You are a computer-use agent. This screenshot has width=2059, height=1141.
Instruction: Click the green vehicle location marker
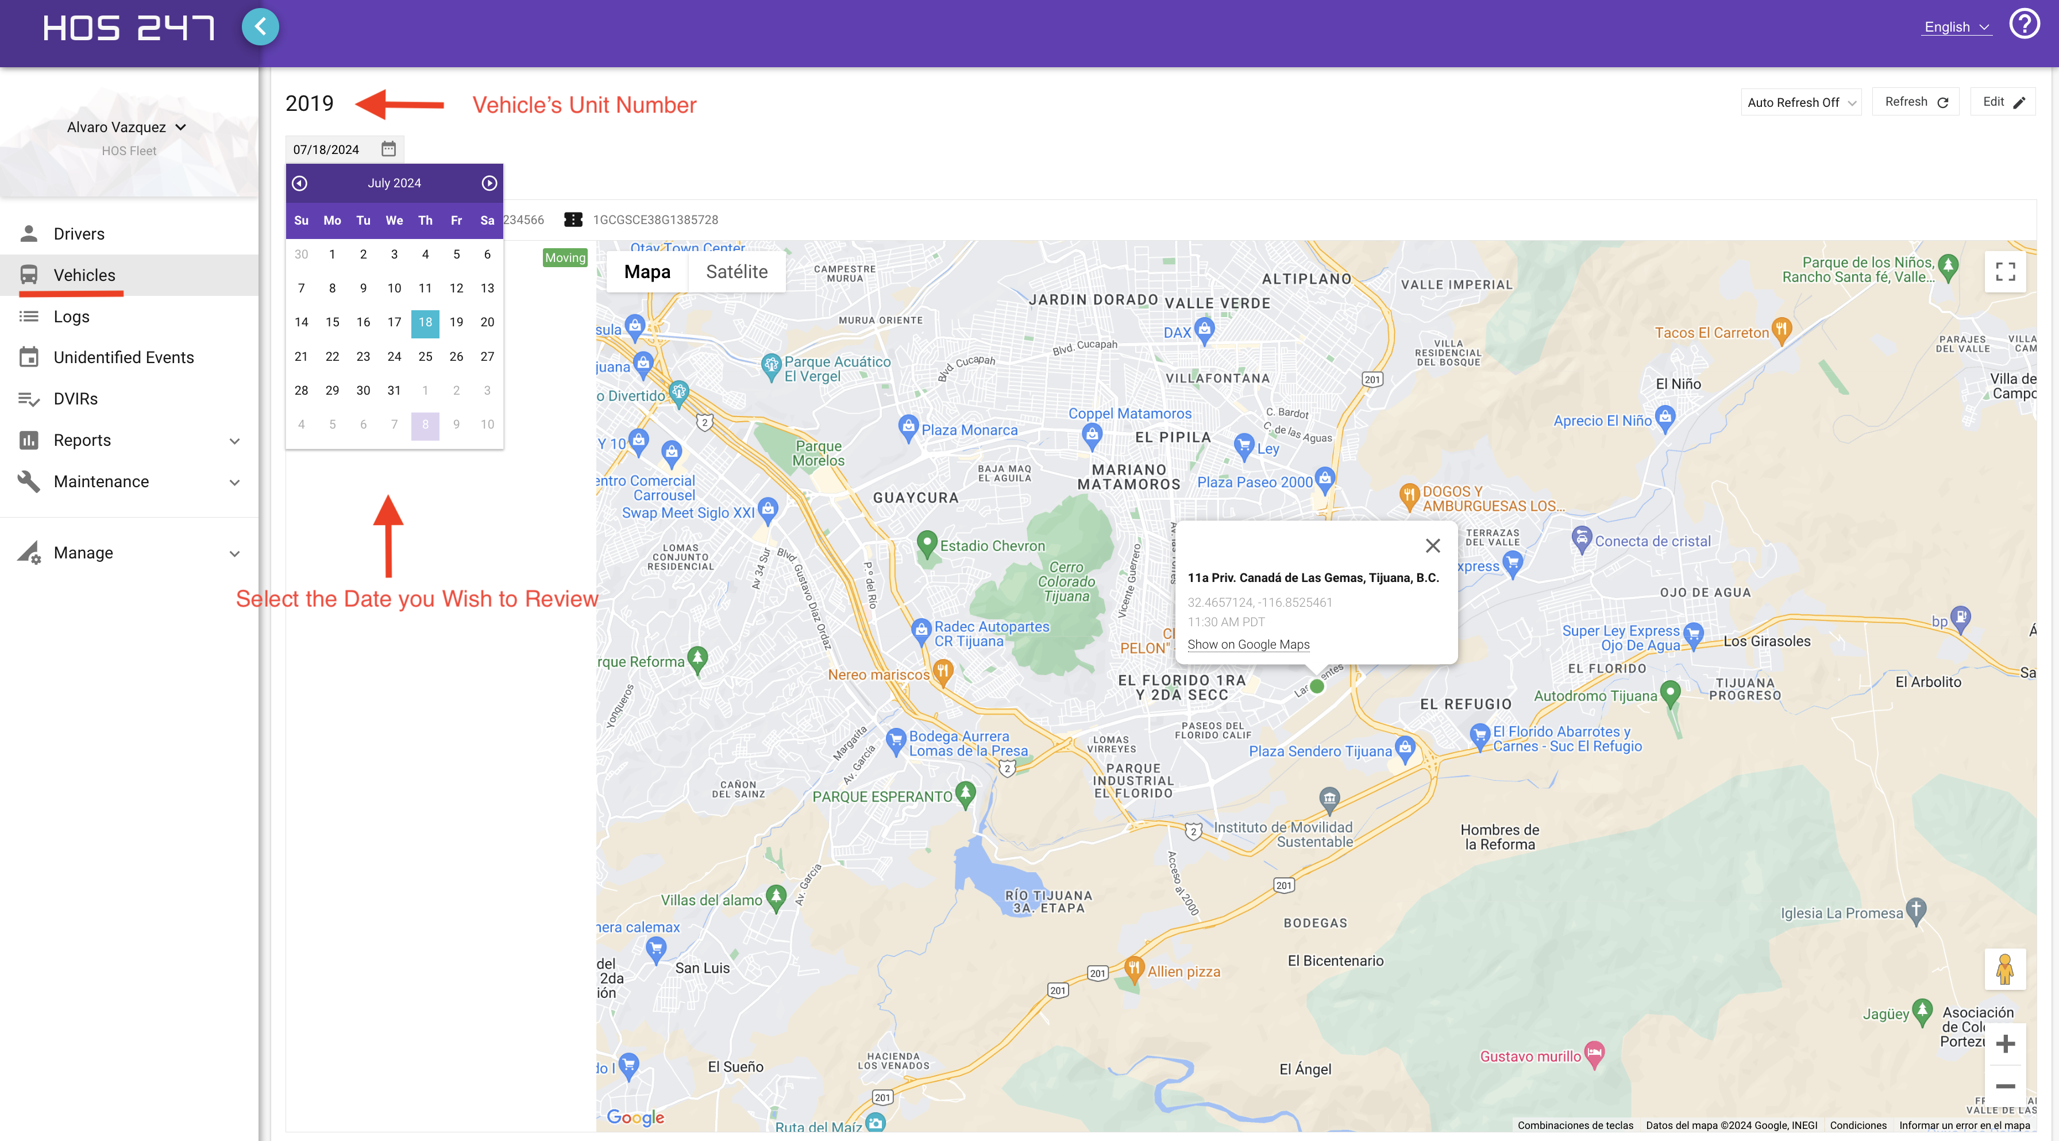(x=1317, y=686)
